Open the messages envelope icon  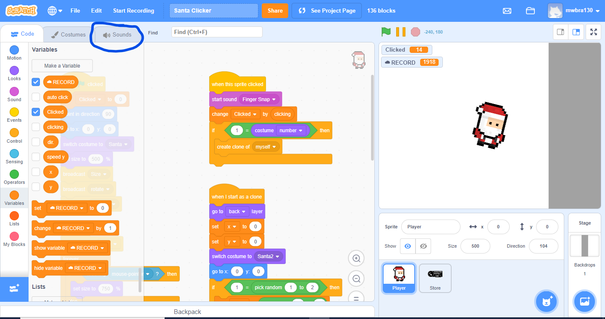(x=507, y=11)
